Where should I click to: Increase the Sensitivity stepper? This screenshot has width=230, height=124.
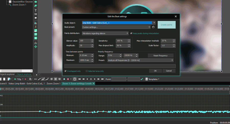pos(129,40)
